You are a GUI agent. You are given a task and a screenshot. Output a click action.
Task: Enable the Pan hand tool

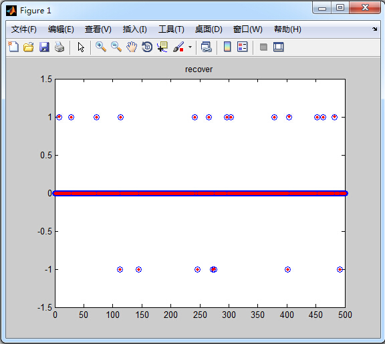tap(132, 47)
